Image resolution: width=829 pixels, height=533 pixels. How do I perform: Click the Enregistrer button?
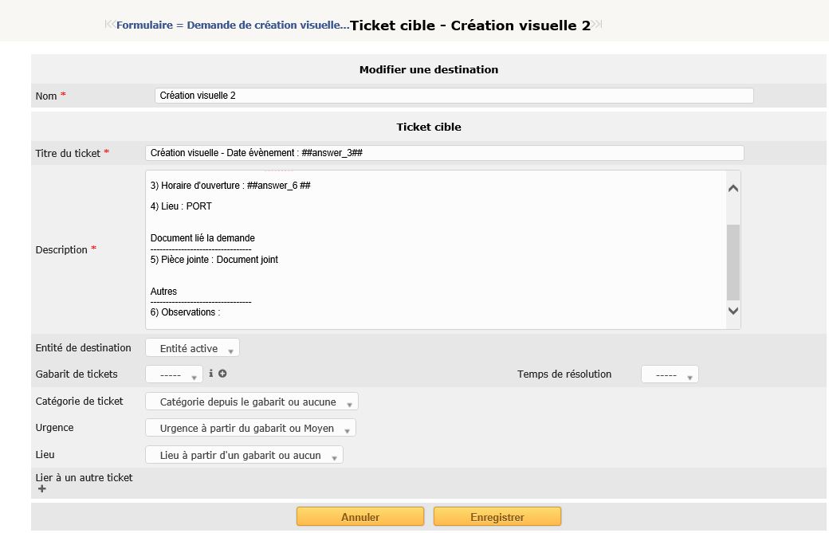pyautogui.click(x=497, y=515)
